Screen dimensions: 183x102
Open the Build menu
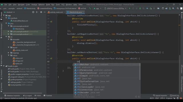coord(48,5)
